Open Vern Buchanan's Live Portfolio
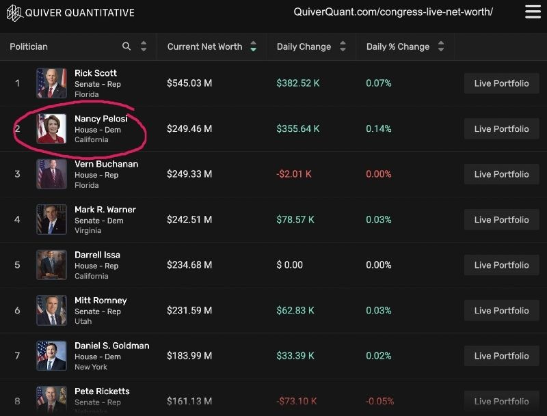This screenshot has height=416, width=547. (x=501, y=174)
